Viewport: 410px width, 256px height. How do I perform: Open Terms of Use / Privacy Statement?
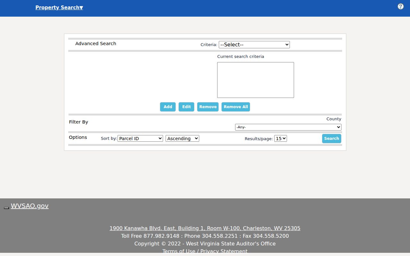[205, 251]
